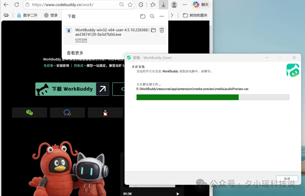Toggle the downloads toolbar button
305x196 pixels.
(164, 5)
